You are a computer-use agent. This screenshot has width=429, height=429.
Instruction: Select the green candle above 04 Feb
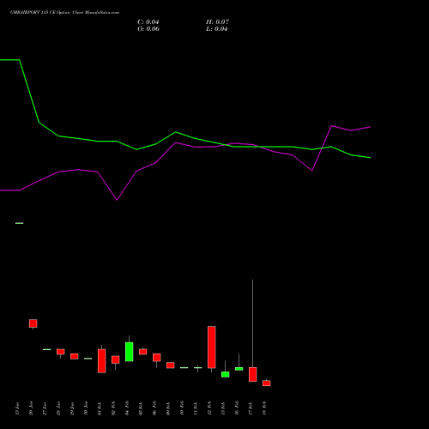point(130,352)
